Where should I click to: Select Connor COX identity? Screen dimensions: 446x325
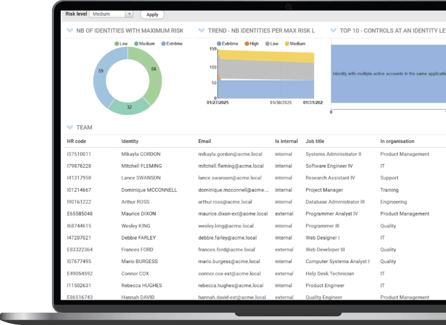point(135,274)
